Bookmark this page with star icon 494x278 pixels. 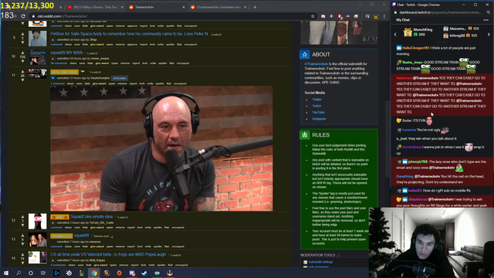313,16
